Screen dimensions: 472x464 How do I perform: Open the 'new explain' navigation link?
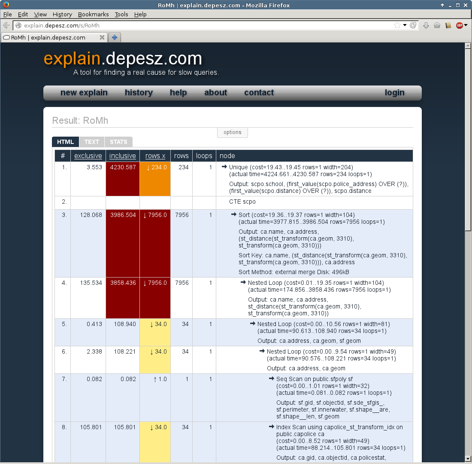point(84,92)
